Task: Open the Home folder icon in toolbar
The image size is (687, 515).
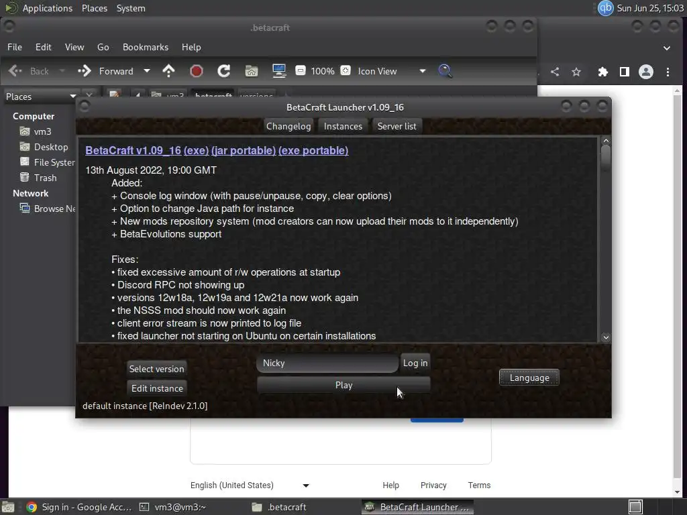Action: (x=252, y=71)
